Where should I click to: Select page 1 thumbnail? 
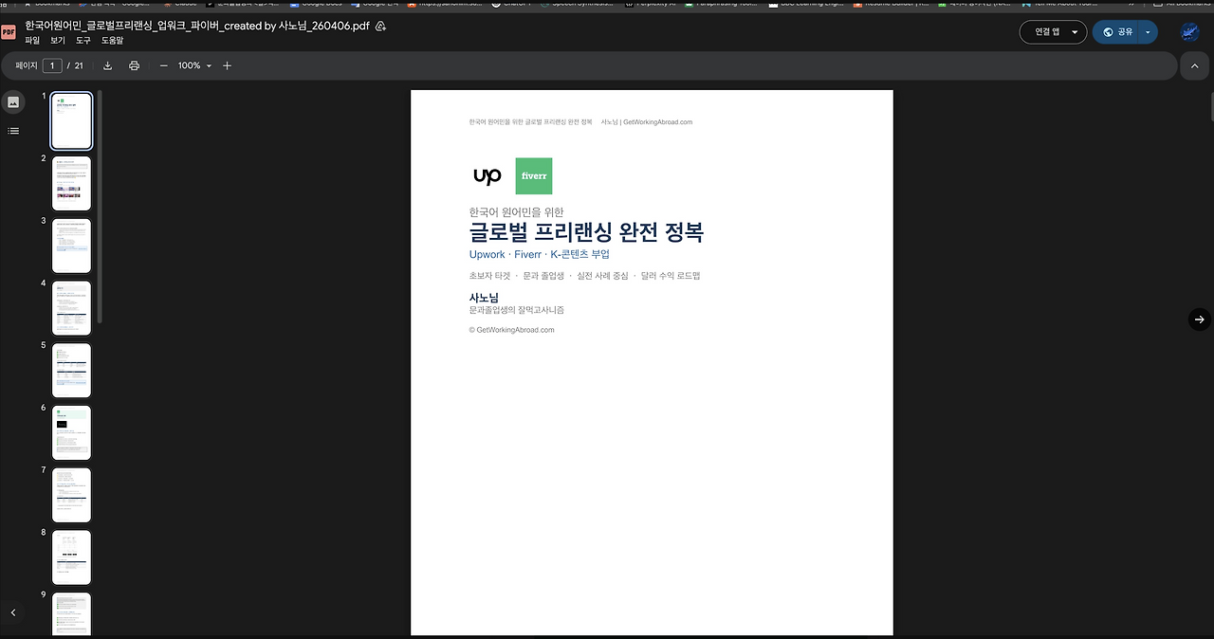pyautogui.click(x=71, y=121)
